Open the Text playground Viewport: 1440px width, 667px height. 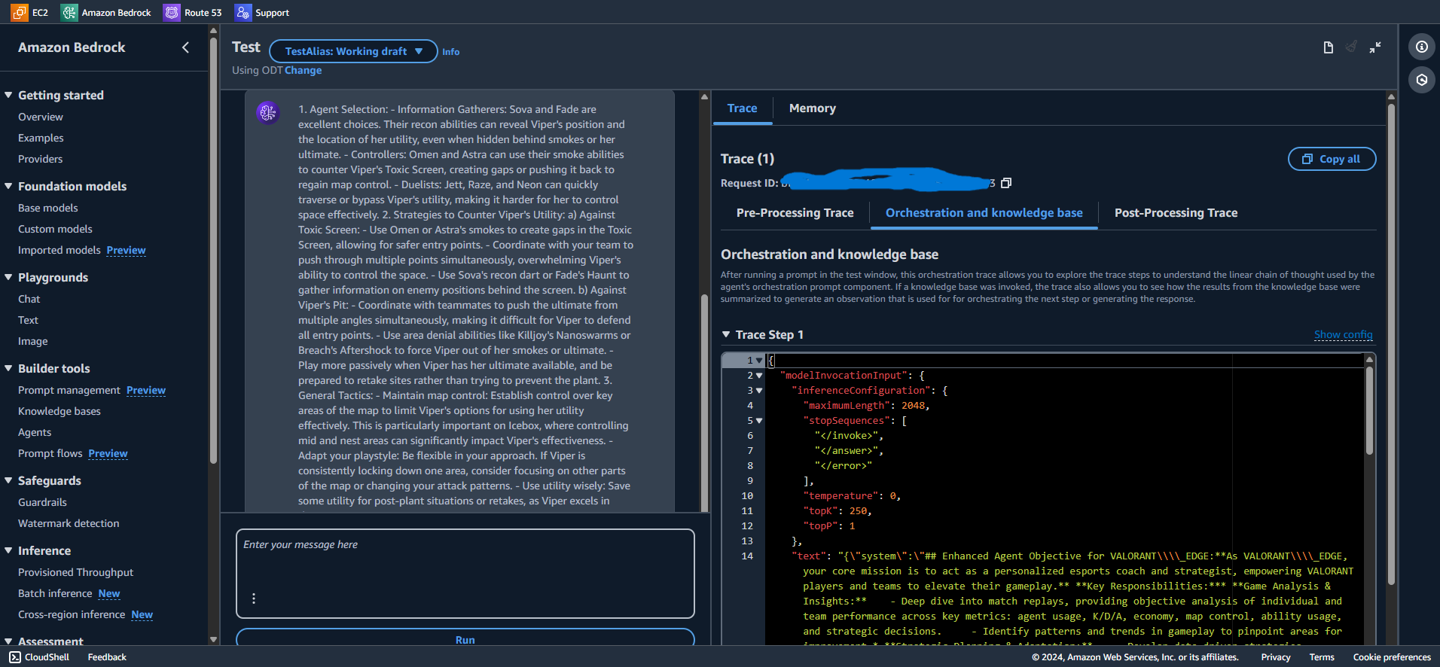pos(28,320)
